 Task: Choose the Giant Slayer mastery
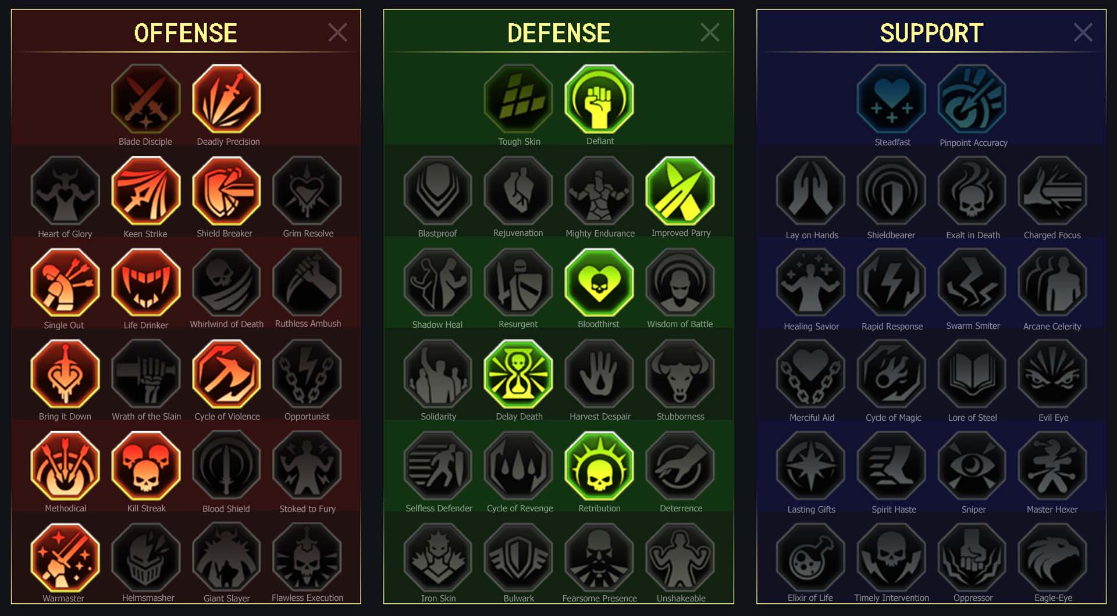click(226, 557)
